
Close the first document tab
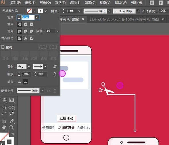pyautogui.click(x=83, y=19)
